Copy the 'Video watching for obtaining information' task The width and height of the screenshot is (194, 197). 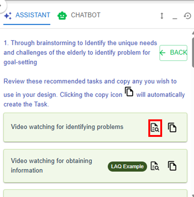click(172, 166)
